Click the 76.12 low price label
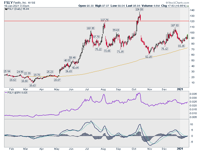This screenshot has width=201, height=151. (165, 49)
